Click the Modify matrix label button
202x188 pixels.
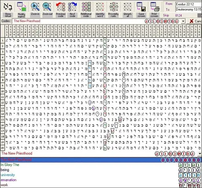click(x=21, y=15)
